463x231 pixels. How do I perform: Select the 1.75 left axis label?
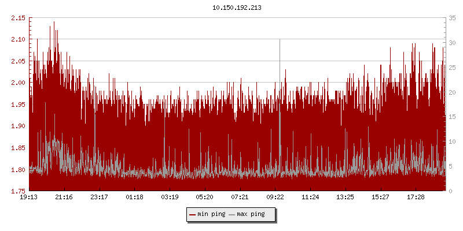point(19,191)
